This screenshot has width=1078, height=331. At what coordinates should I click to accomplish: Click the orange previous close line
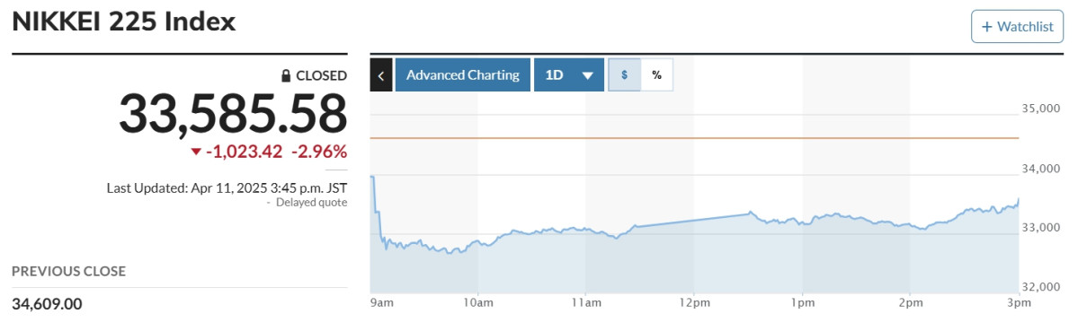click(694, 138)
